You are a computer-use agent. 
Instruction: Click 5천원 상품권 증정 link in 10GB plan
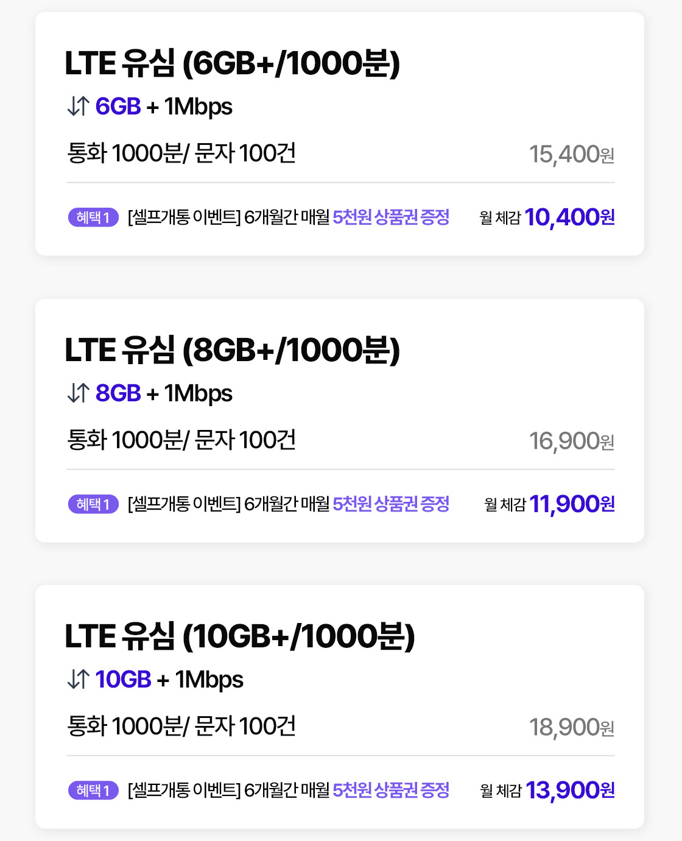(391, 790)
